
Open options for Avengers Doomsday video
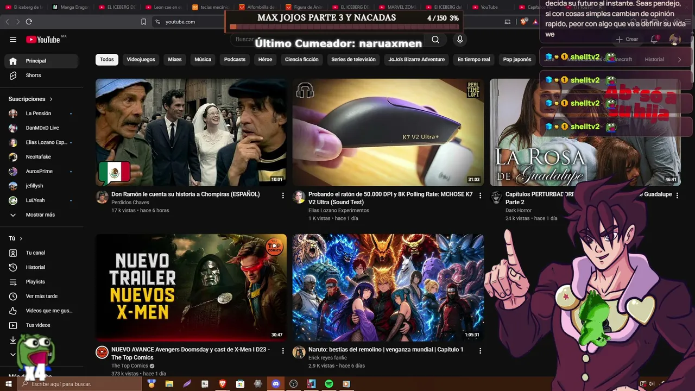tap(283, 351)
